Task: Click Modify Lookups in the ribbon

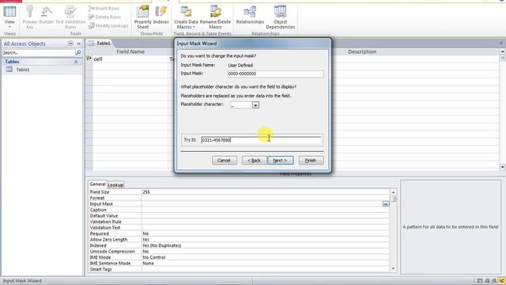Action: pyautogui.click(x=108, y=25)
